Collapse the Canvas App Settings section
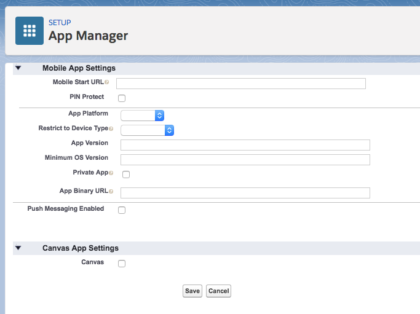420x314 pixels. pos(18,248)
